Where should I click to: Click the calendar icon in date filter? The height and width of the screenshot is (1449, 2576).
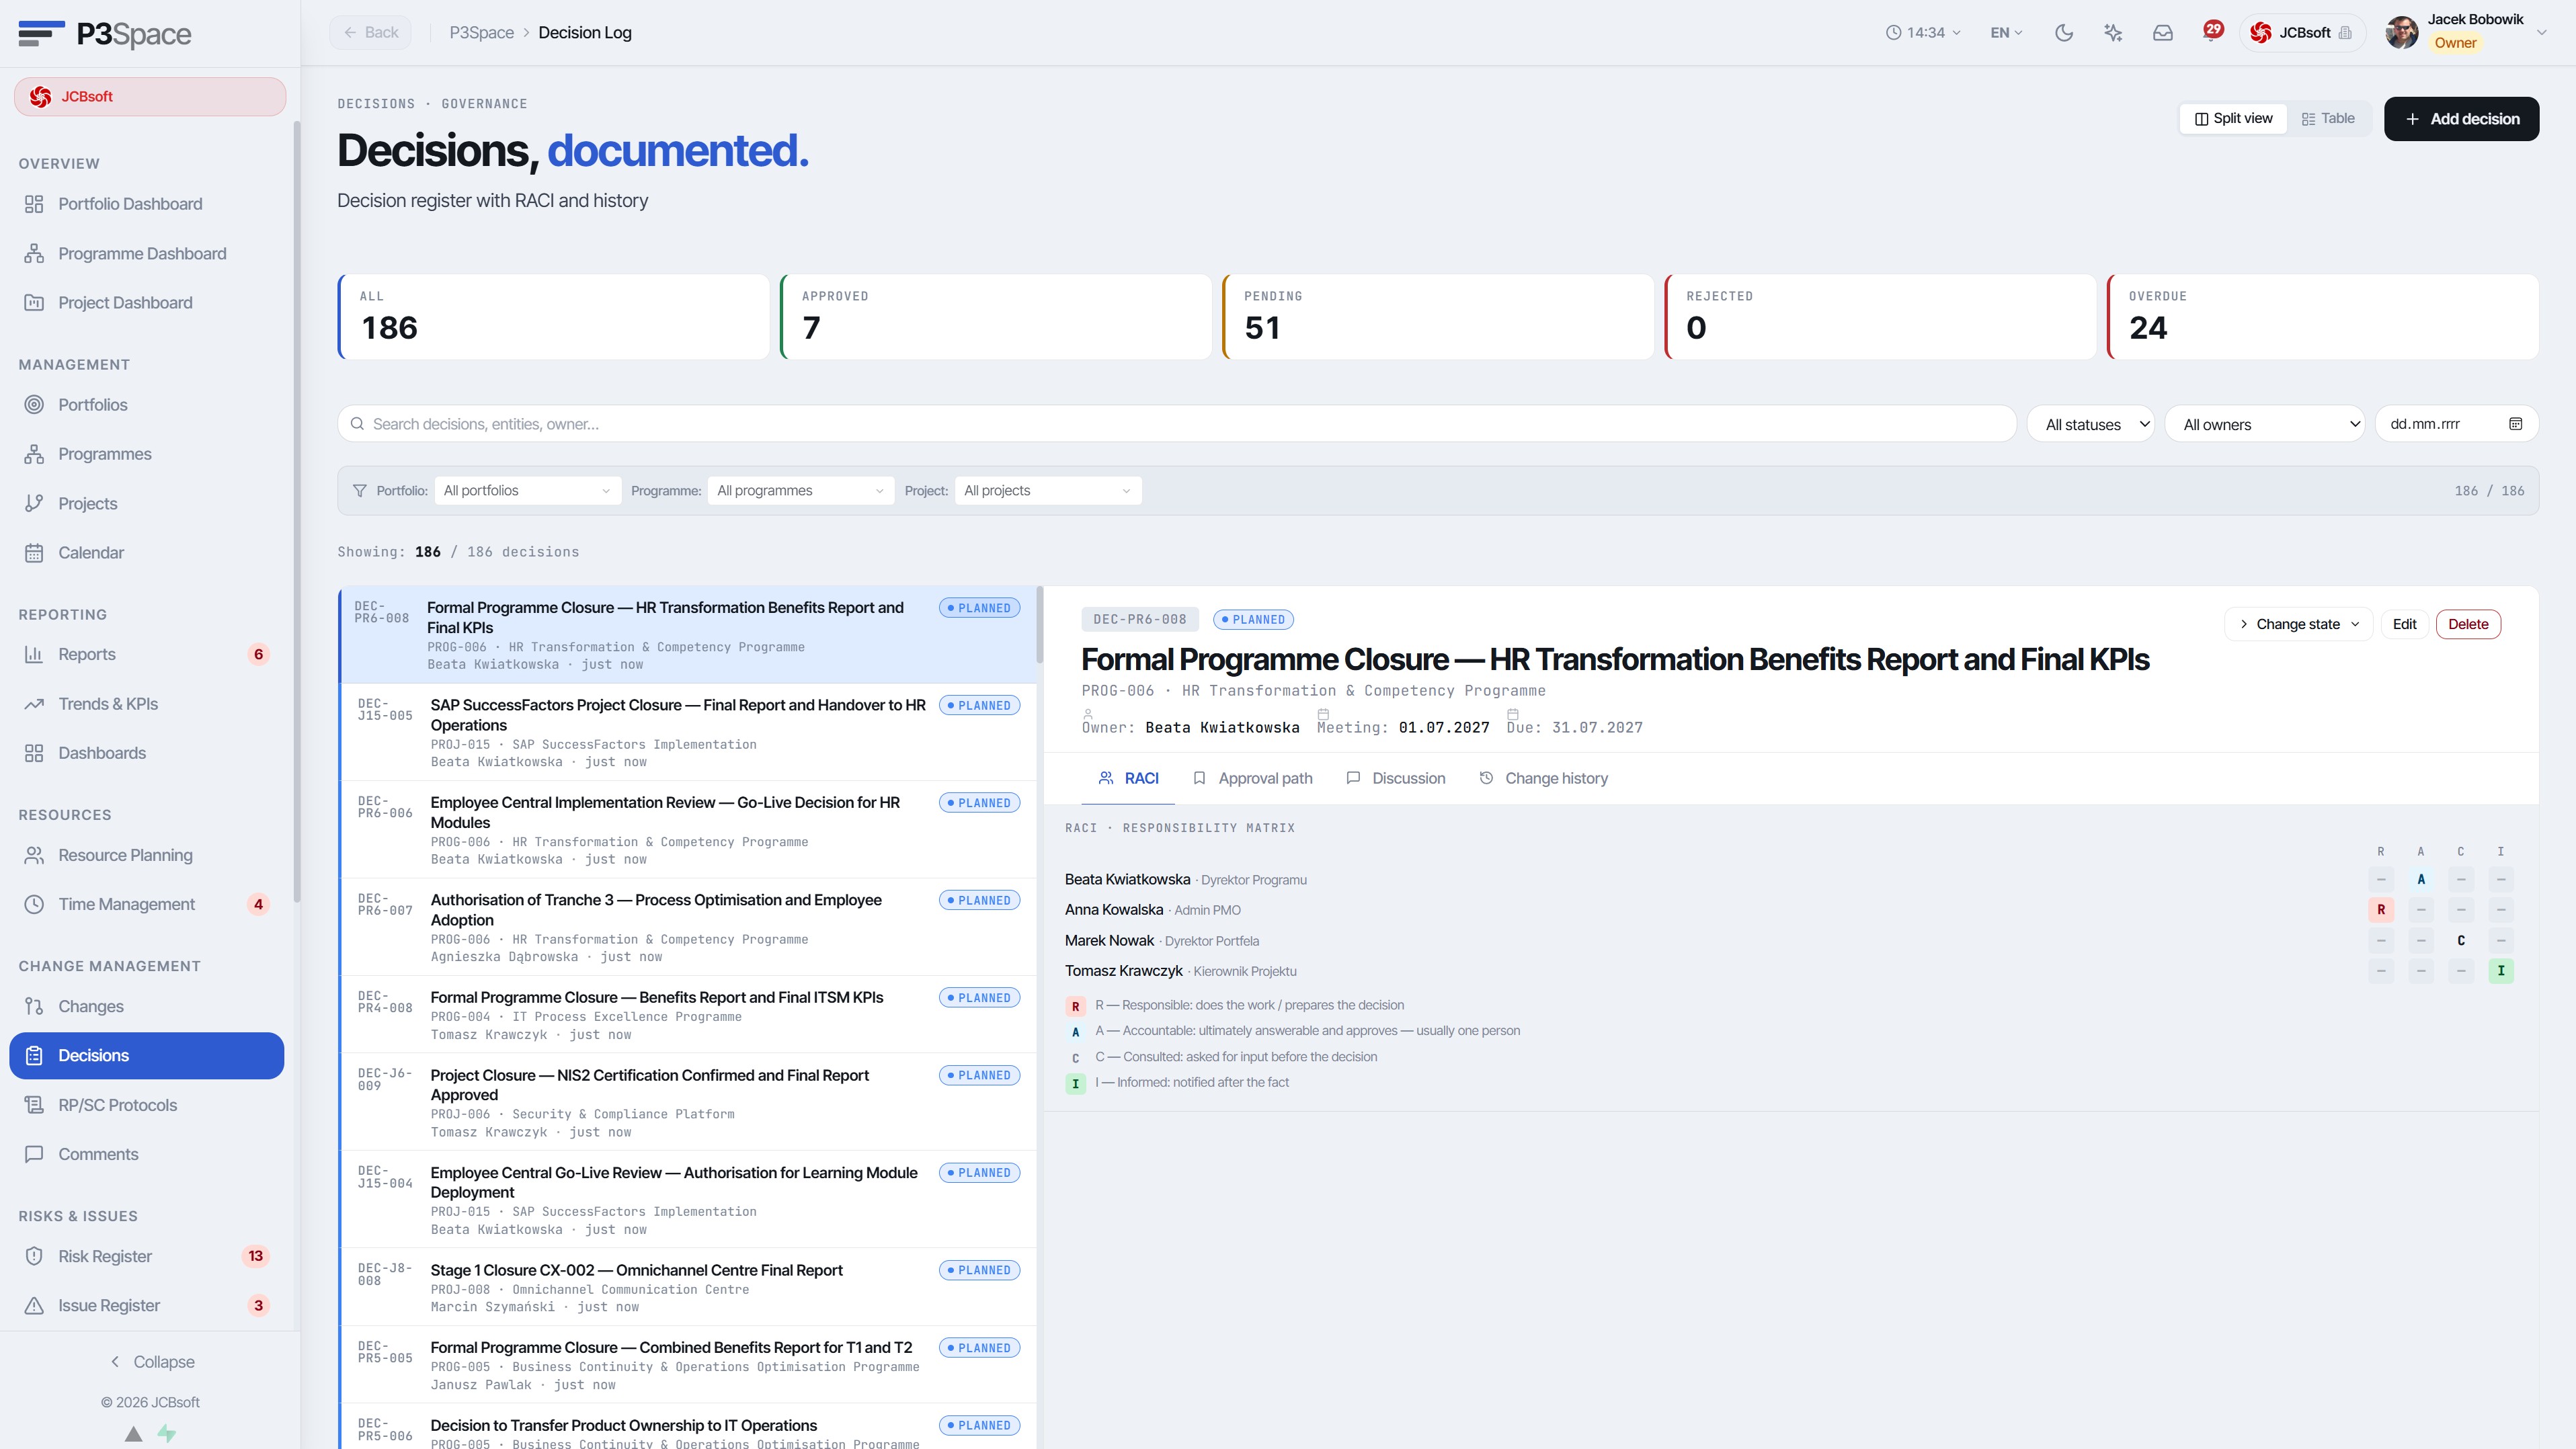[x=2515, y=424]
